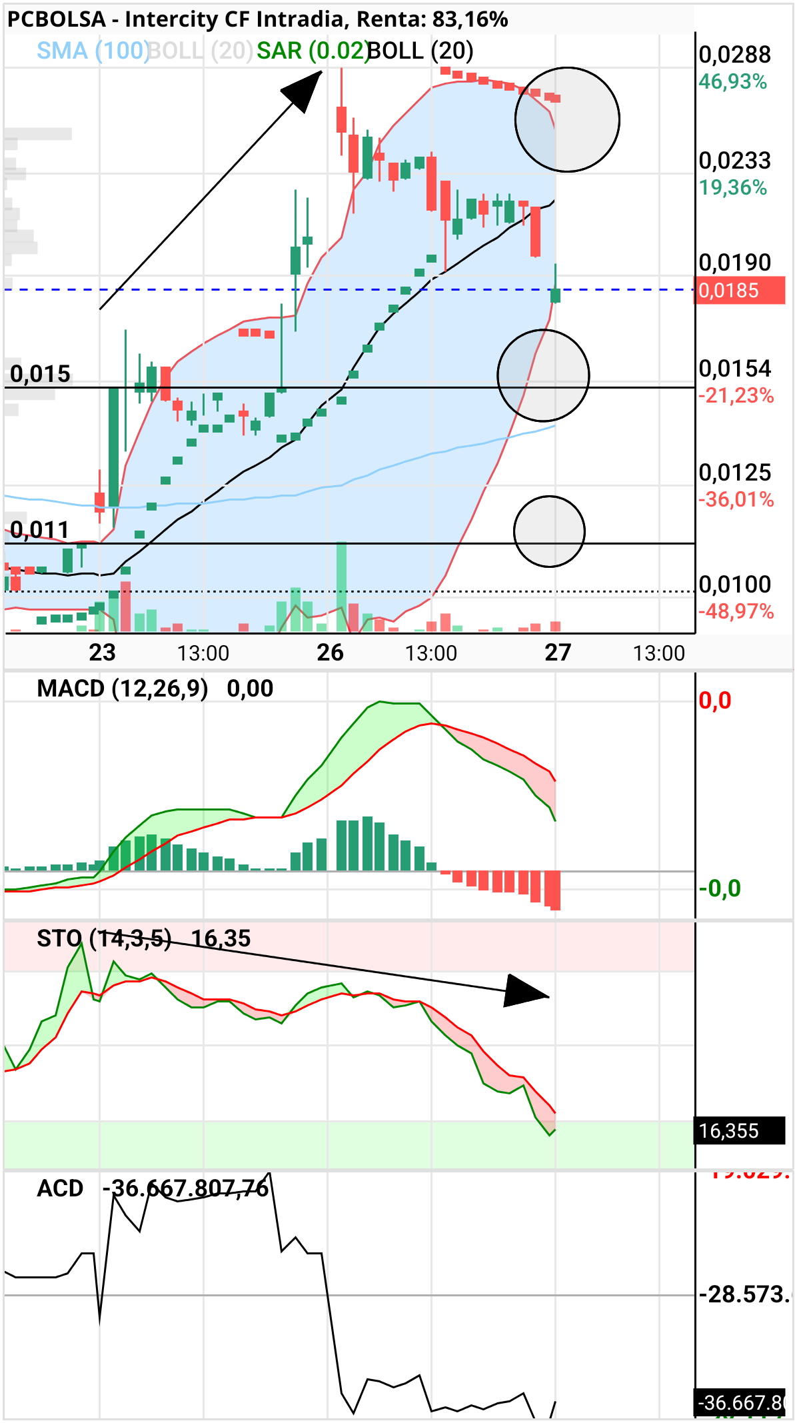
Task: Click the 0,0100 price axis value
Action: [734, 585]
